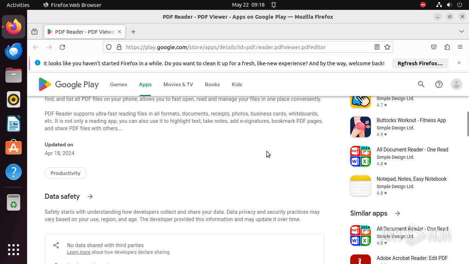This screenshot has width=469, height=264.
Task: Click the Refresh Firefox button
Action: (x=420, y=63)
